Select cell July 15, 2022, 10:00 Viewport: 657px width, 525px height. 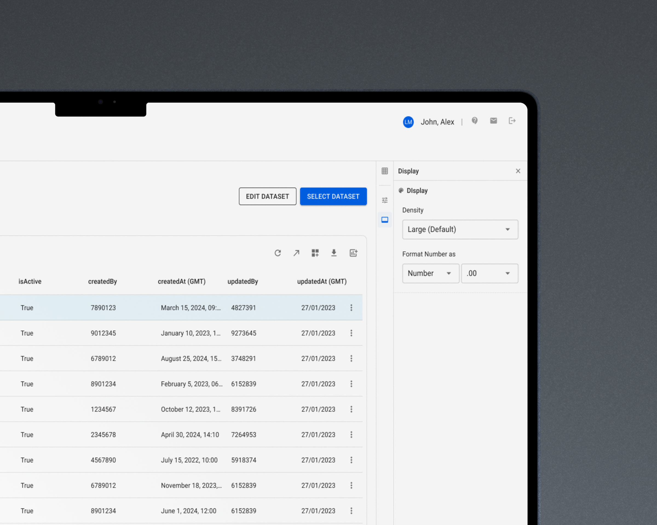point(189,460)
